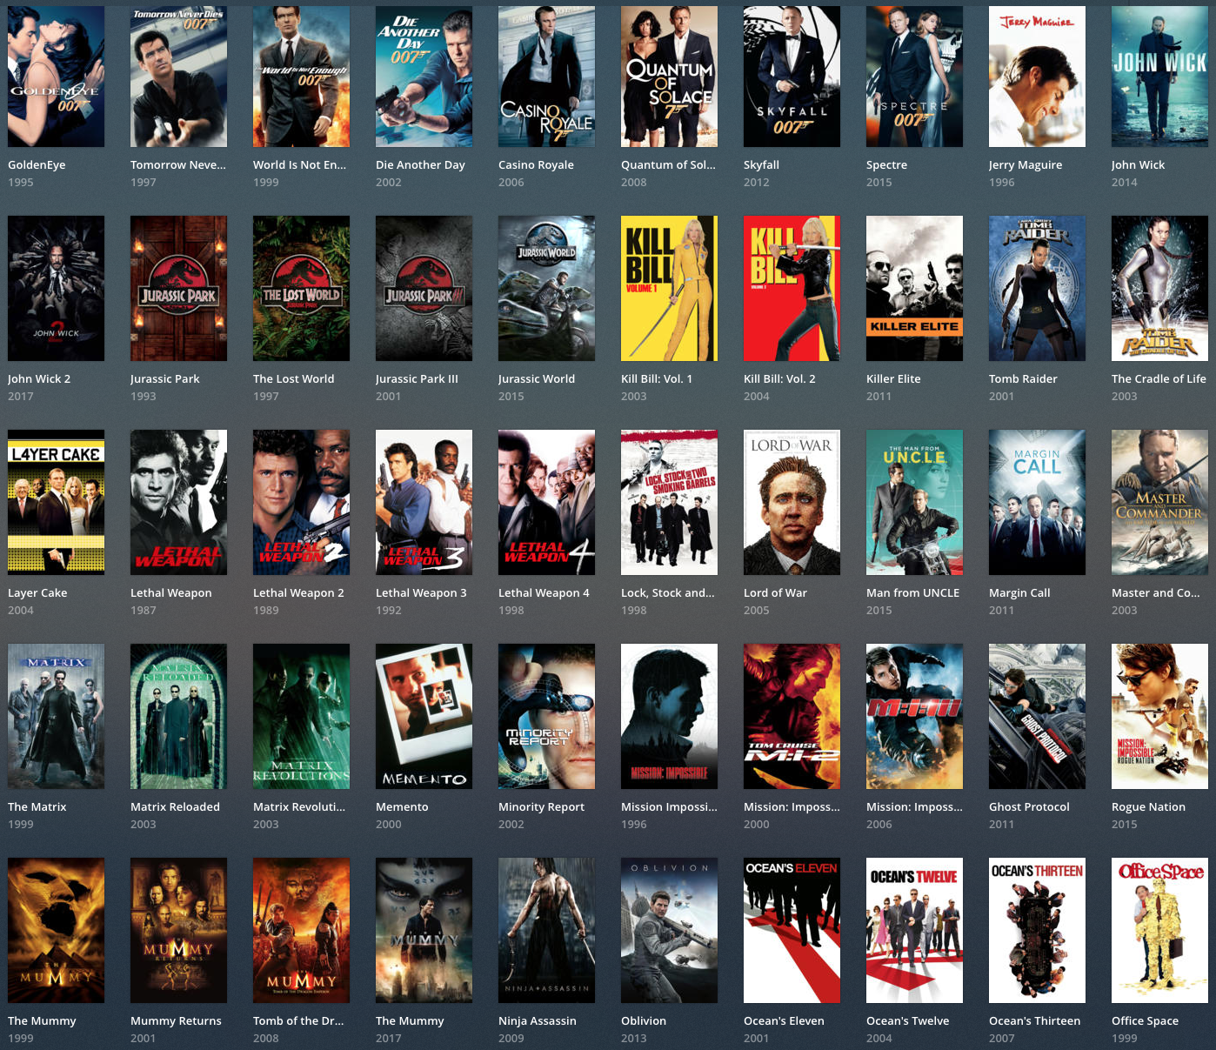Select the Tomorrow Never Dies poster

(x=178, y=75)
